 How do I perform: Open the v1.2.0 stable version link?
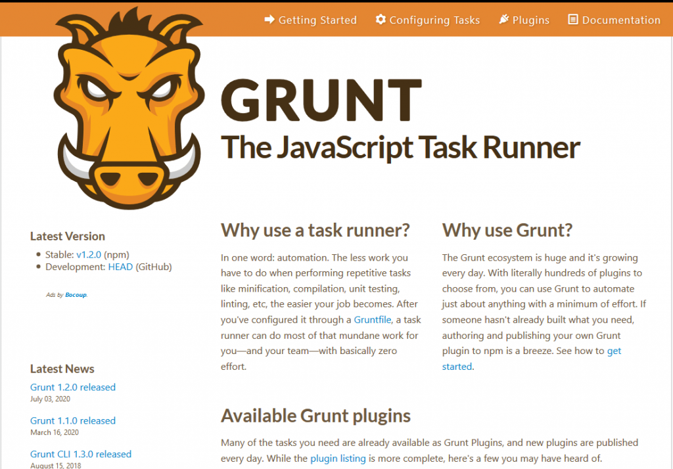click(x=89, y=254)
